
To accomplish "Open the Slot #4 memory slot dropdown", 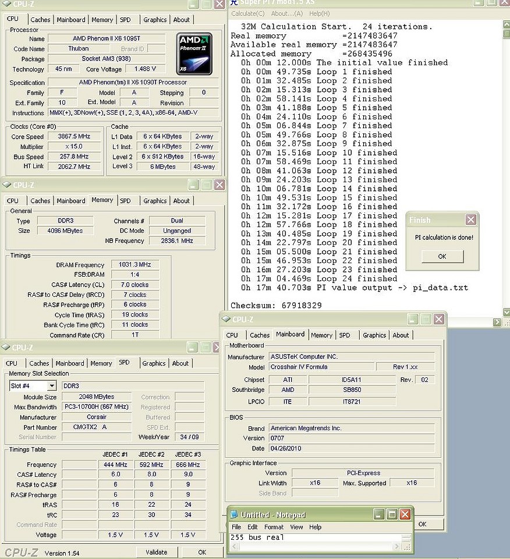I will (52, 385).
